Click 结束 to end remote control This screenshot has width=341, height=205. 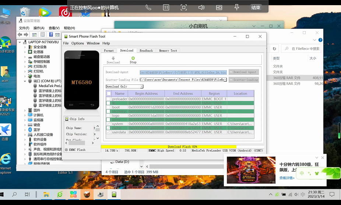(256, 8)
